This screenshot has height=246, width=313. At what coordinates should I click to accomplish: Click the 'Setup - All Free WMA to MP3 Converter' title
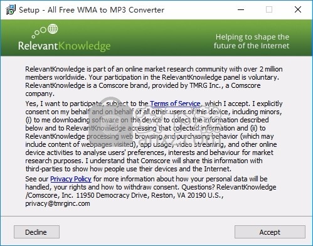click(x=92, y=10)
